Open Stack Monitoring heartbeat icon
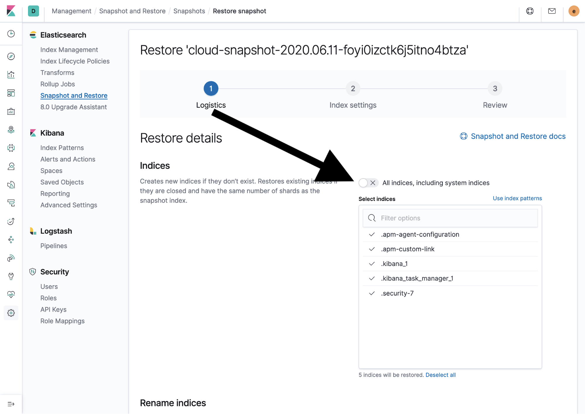Viewport: 585px width, 414px height. [11, 295]
